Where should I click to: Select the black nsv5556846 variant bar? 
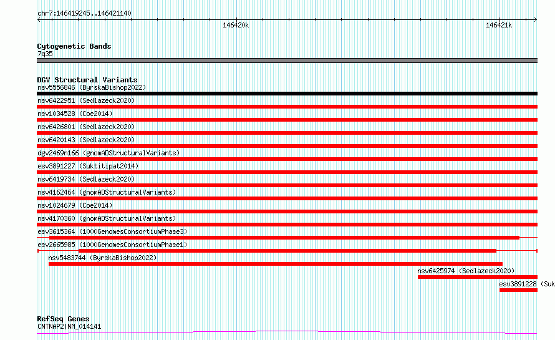287,94
